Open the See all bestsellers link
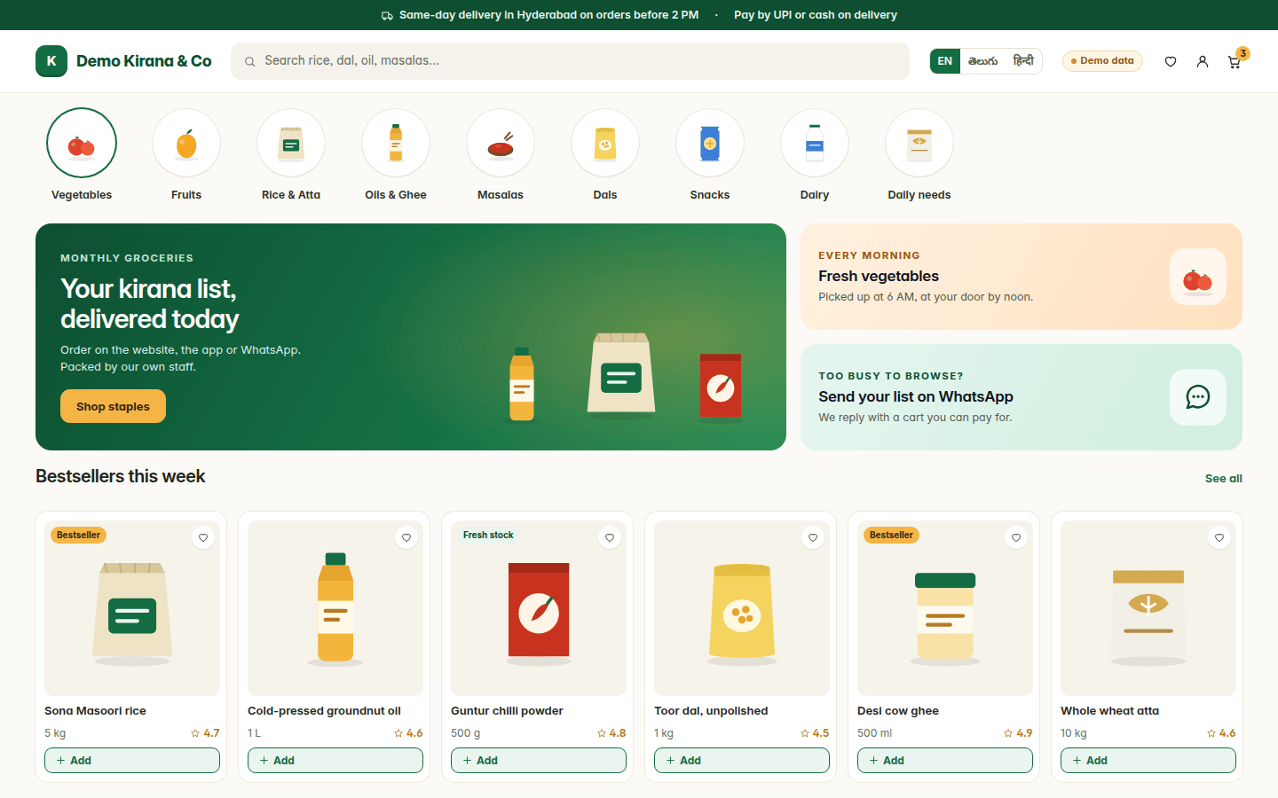This screenshot has width=1278, height=798. tap(1223, 478)
